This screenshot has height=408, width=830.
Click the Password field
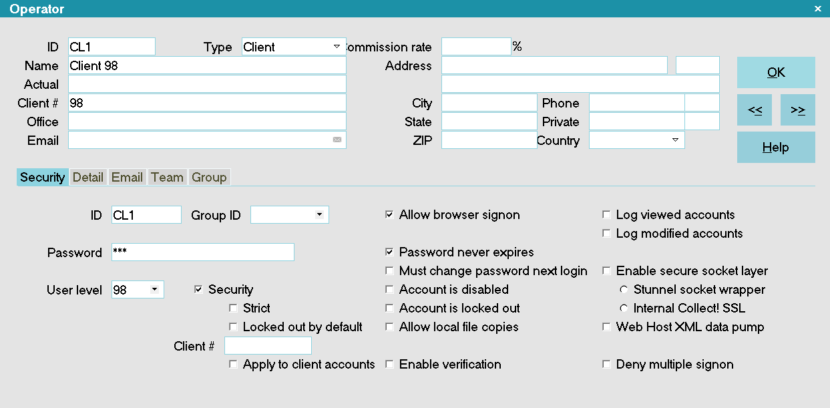(203, 252)
